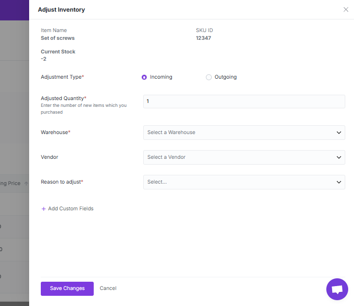Click the plus icon for custom fields
Image resolution: width=354 pixels, height=306 pixels.
coord(44,209)
